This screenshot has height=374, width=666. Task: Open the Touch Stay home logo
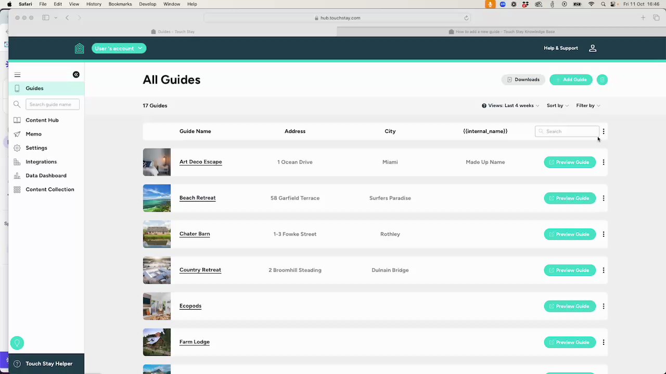pos(79,48)
